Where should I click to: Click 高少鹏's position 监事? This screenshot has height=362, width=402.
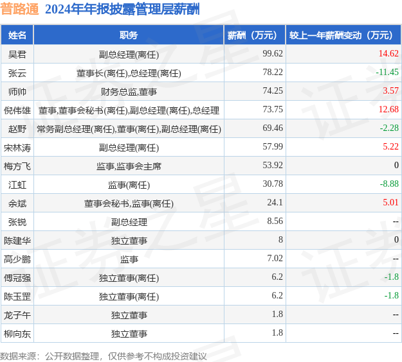click(129, 259)
